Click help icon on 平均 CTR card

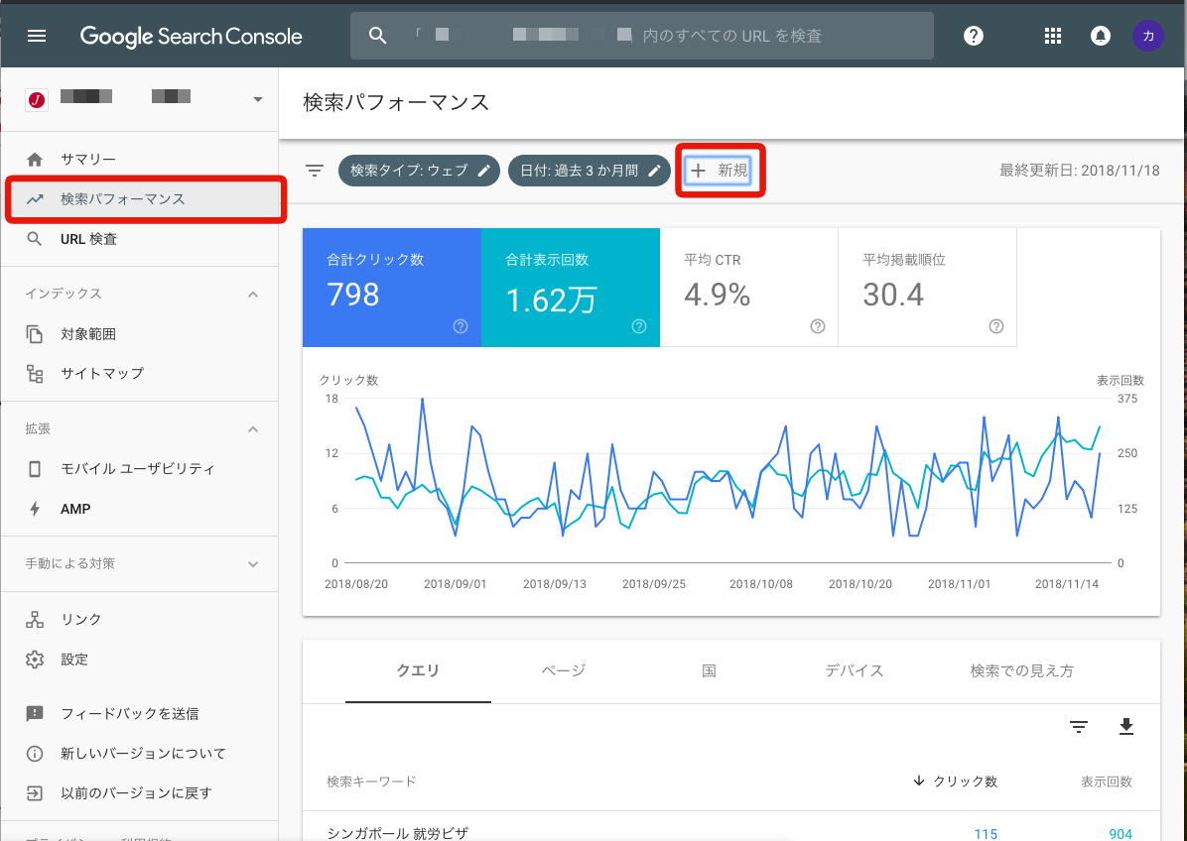pyautogui.click(x=818, y=326)
